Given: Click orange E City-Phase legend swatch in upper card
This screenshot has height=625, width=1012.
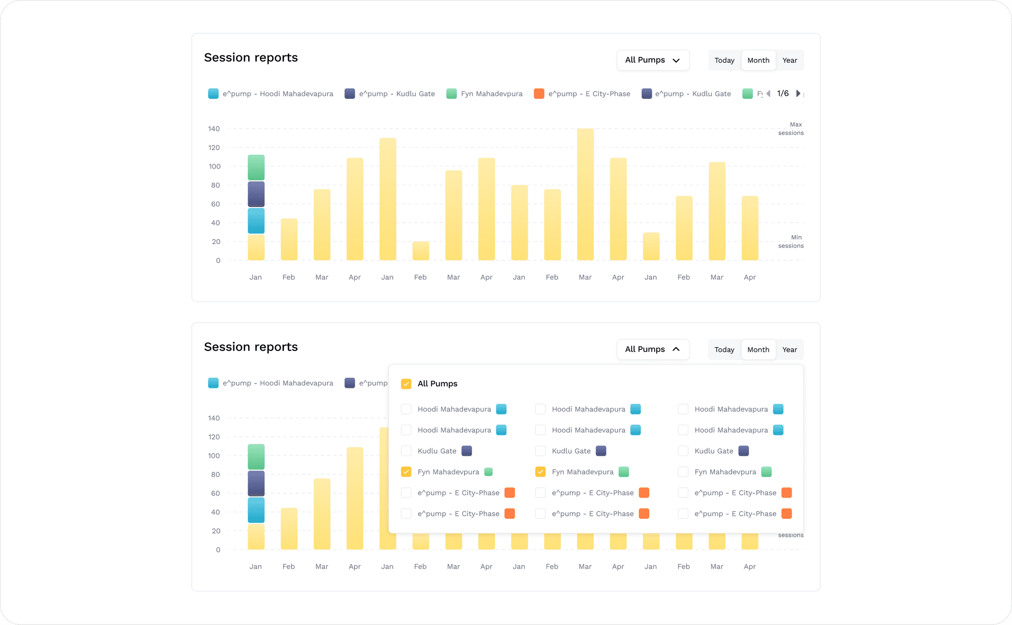Looking at the screenshot, I should point(539,93).
